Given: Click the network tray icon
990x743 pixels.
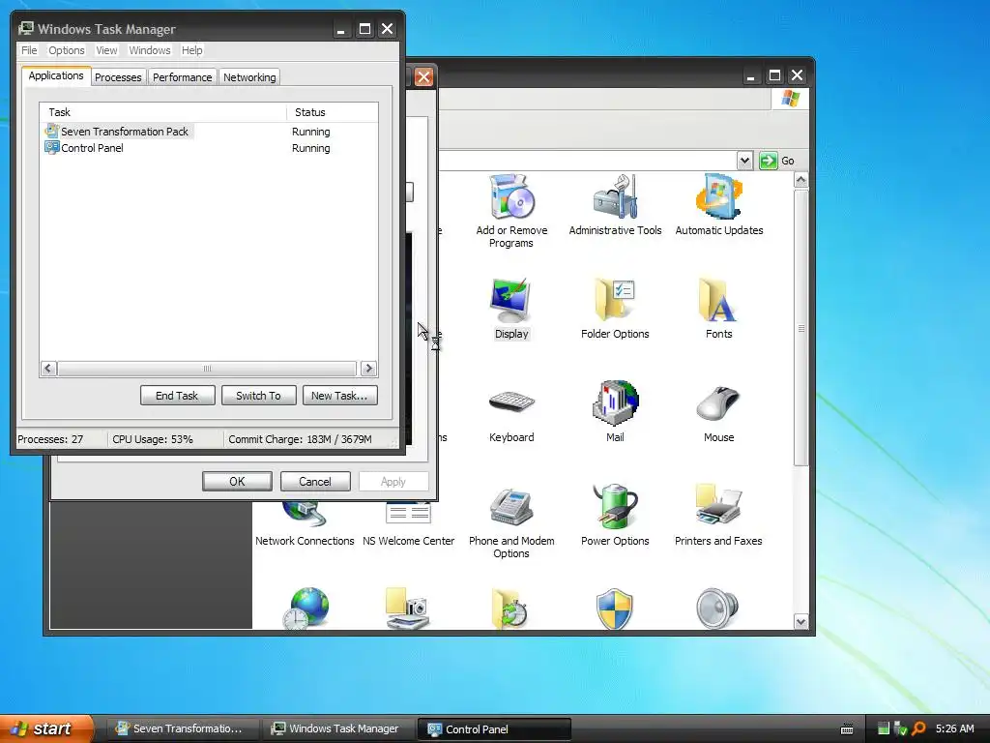Looking at the screenshot, I should click(x=901, y=728).
